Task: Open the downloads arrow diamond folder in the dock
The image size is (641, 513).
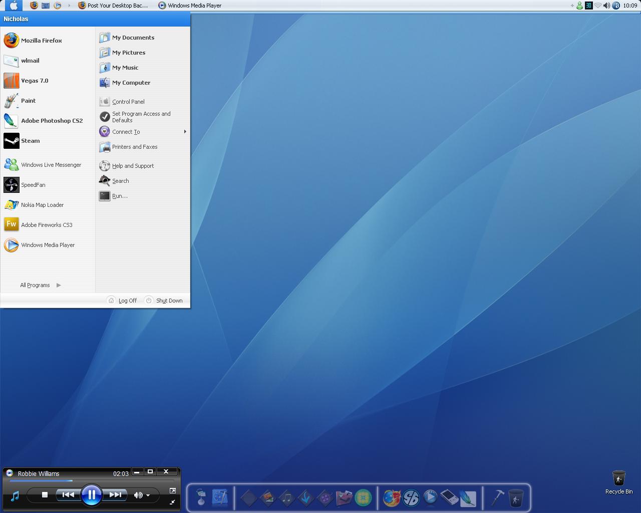Action: point(305,498)
